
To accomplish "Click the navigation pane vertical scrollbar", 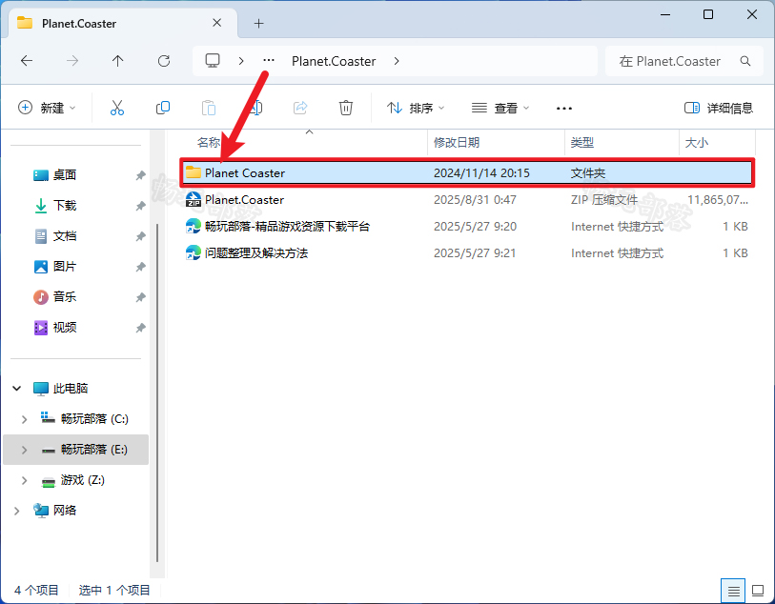I will click(157, 393).
